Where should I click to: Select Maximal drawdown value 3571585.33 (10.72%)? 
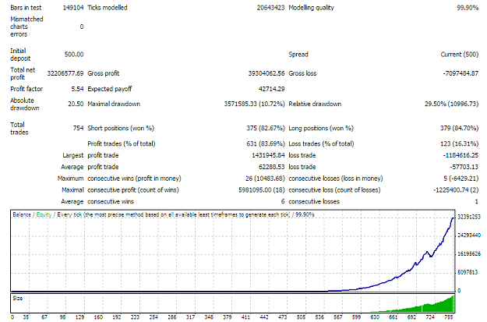pos(254,104)
